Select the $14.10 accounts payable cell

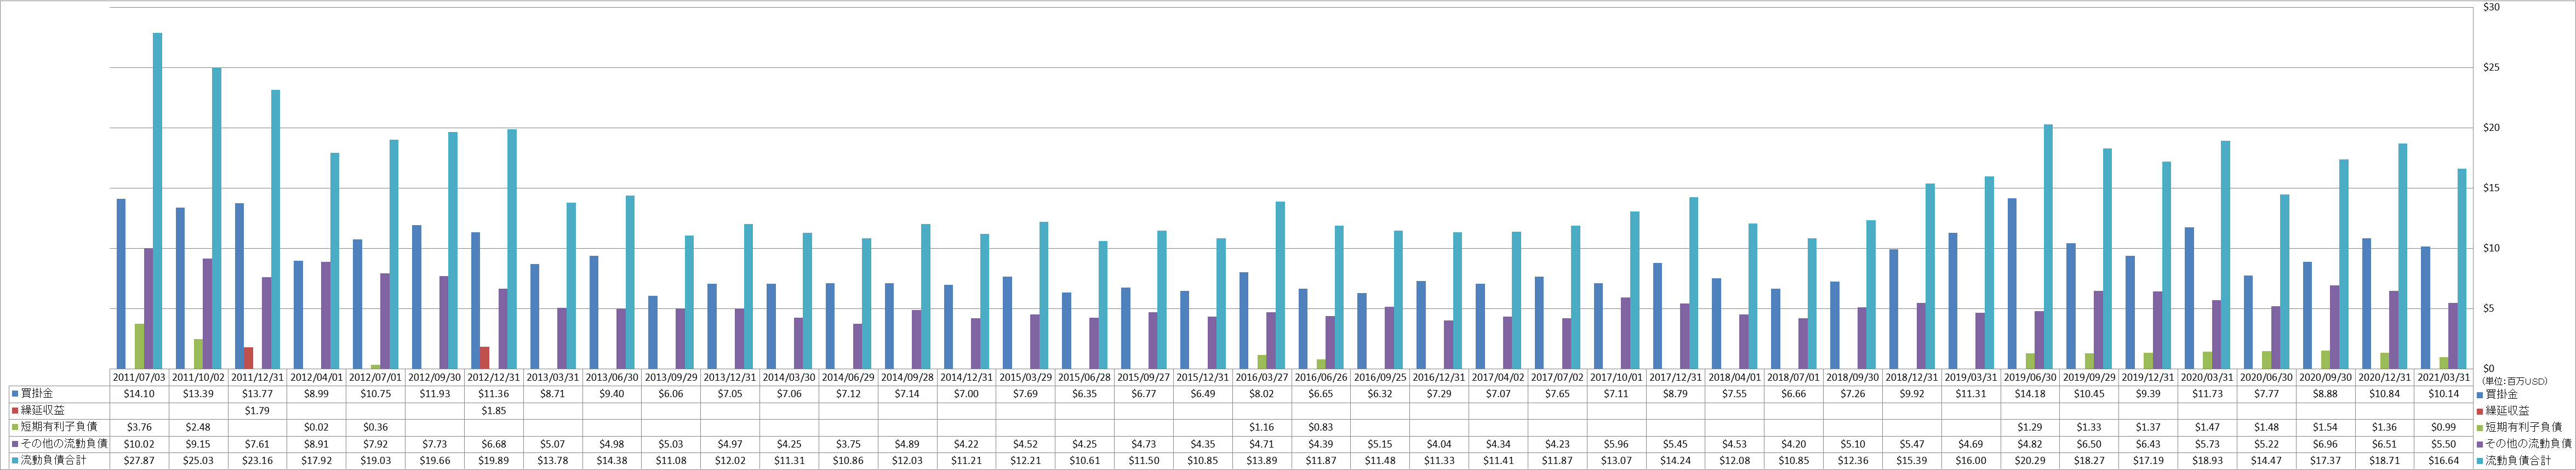coord(140,394)
